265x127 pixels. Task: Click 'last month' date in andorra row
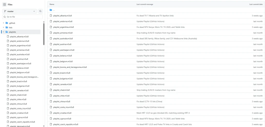point(258,21)
